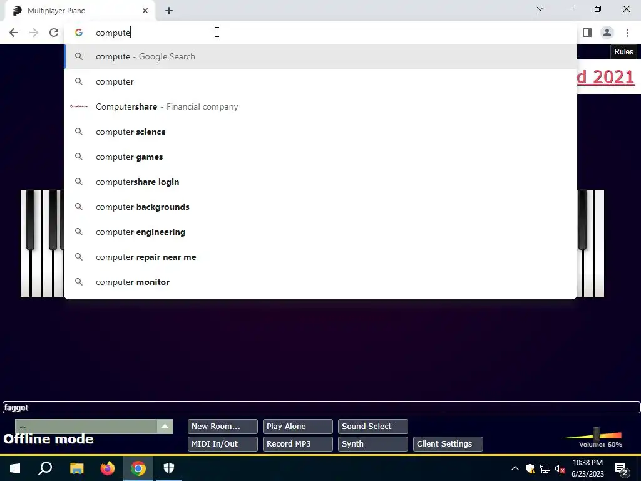Open the notification center icon
Screen dimensions: 641x481
[x=621, y=469]
